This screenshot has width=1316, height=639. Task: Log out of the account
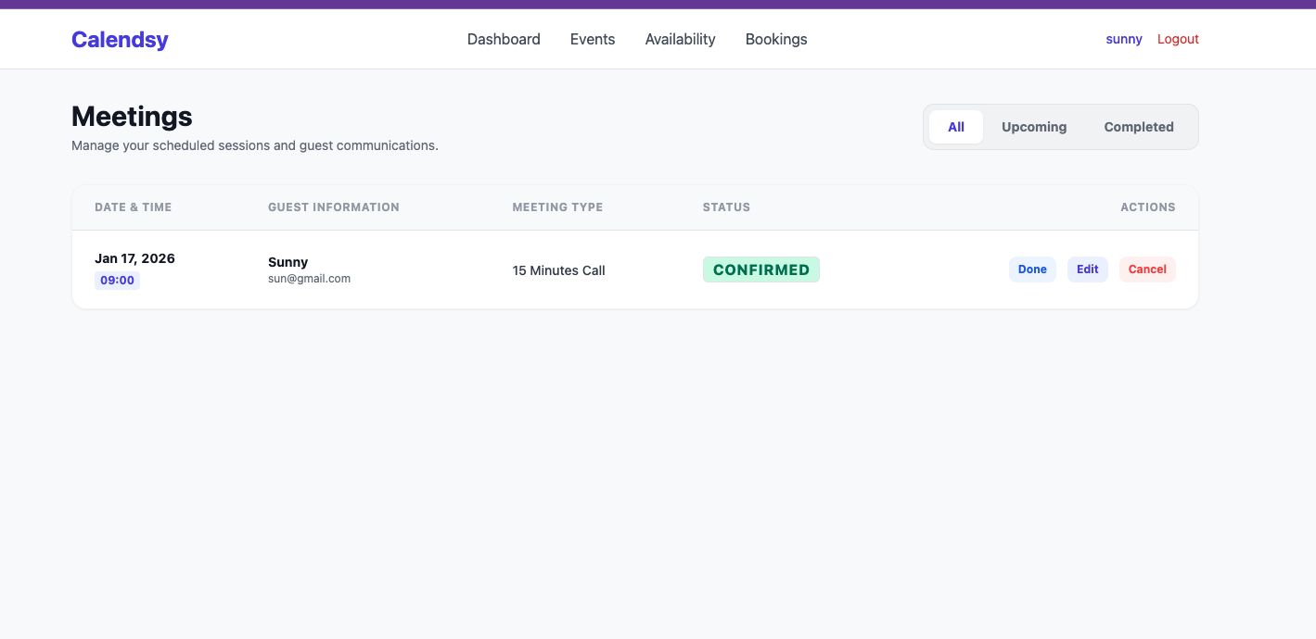click(1178, 40)
